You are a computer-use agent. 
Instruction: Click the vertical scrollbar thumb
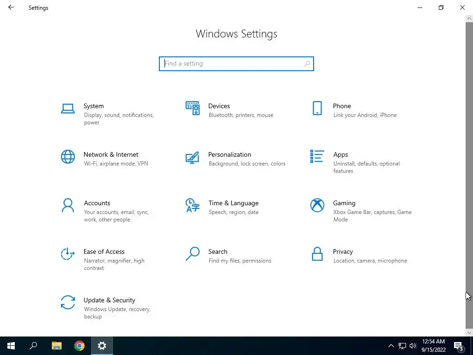point(469,175)
